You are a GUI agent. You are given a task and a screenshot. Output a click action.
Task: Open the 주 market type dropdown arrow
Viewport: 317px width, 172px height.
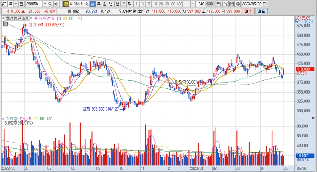[x=15, y=4]
